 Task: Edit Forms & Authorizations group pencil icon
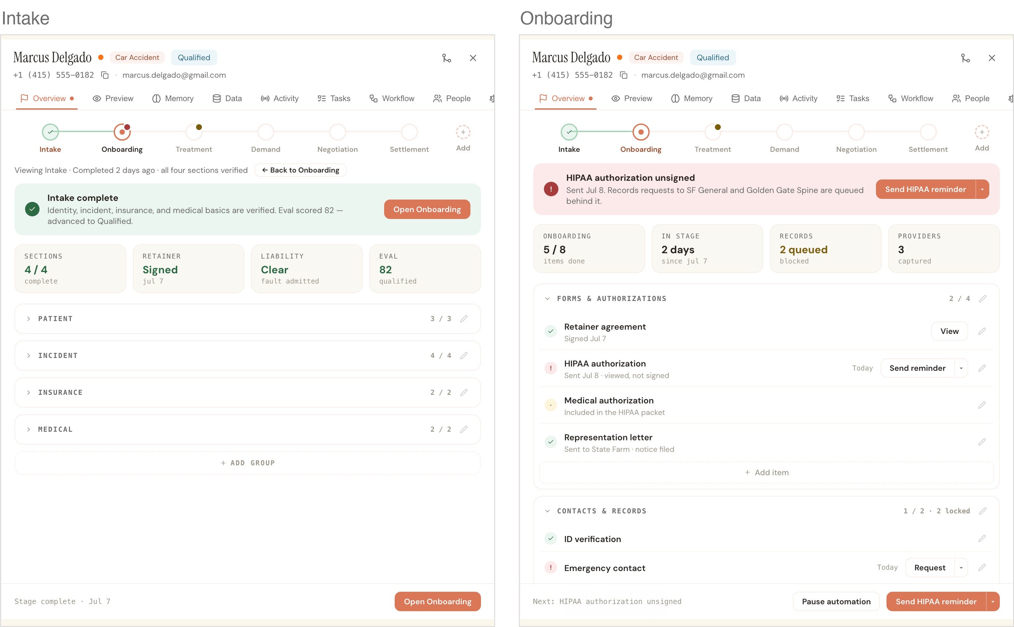[x=982, y=299]
